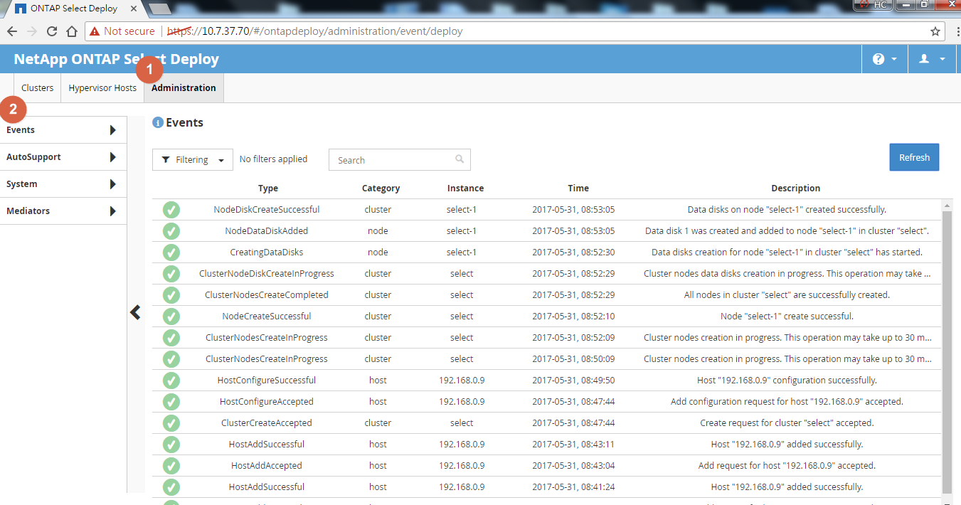
Task: Click description 'Node "select-1" create successful.'
Action: click(x=787, y=317)
